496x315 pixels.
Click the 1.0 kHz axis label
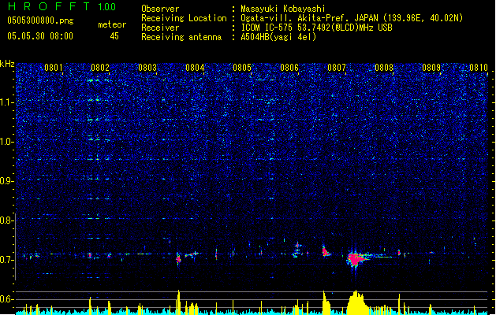[6, 142]
